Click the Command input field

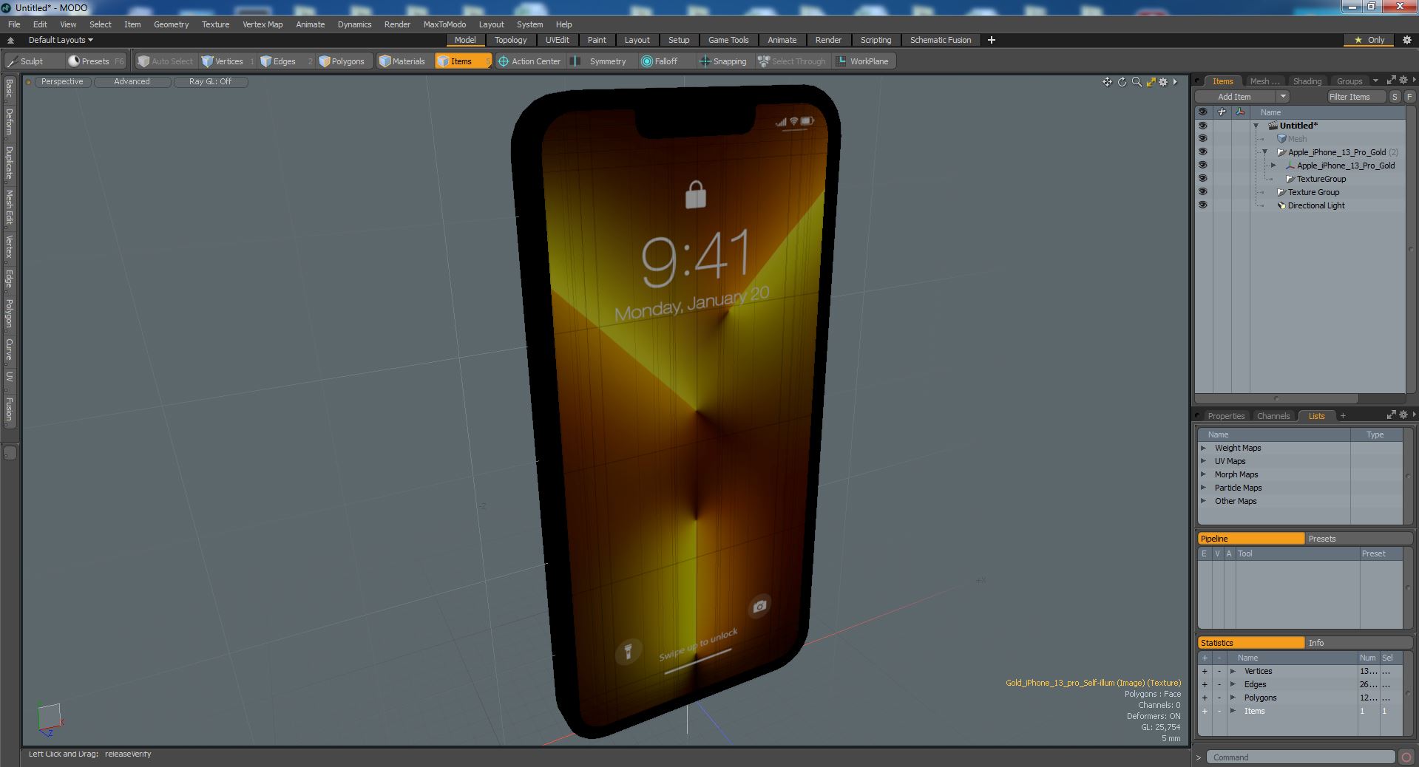pyautogui.click(x=1301, y=757)
